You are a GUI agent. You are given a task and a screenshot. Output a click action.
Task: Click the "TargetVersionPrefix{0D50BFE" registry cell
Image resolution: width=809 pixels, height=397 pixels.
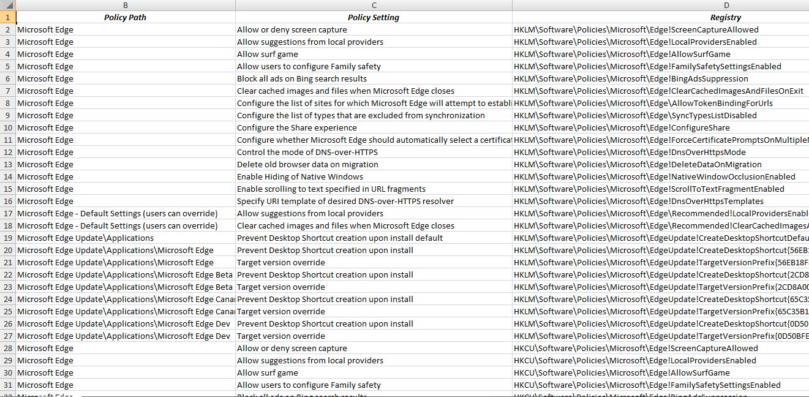coord(661,336)
